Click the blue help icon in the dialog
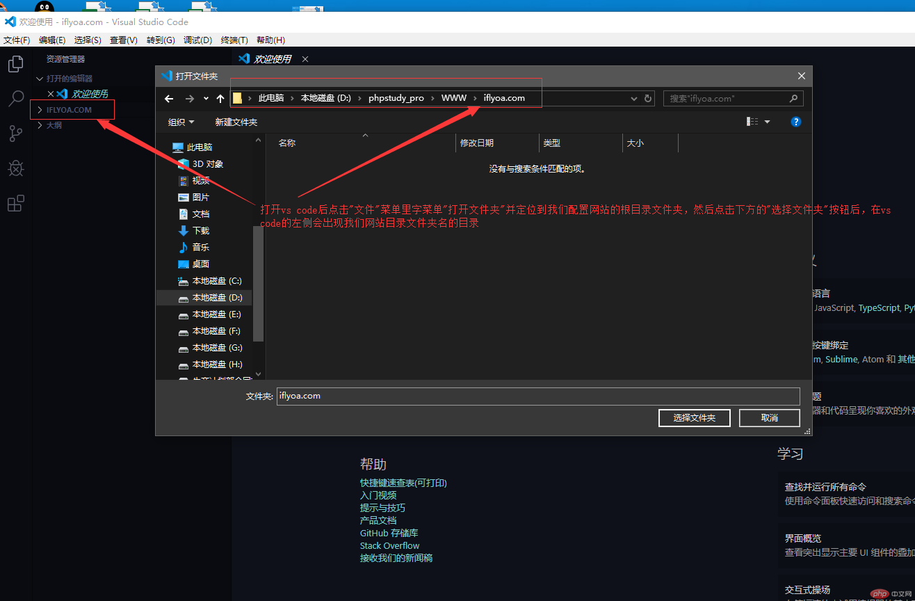Viewport: 915px width, 601px height. [x=796, y=122]
